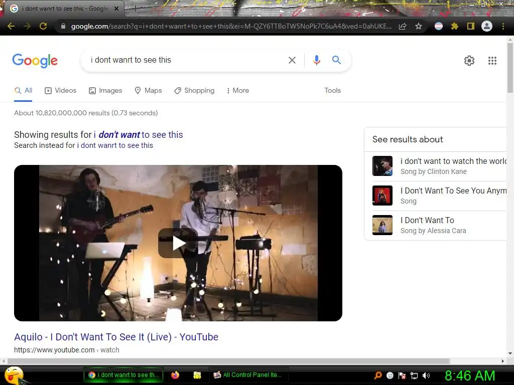This screenshot has height=385, width=514.
Task: Open Firefox from the taskbar
Action: (x=175, y=375)
